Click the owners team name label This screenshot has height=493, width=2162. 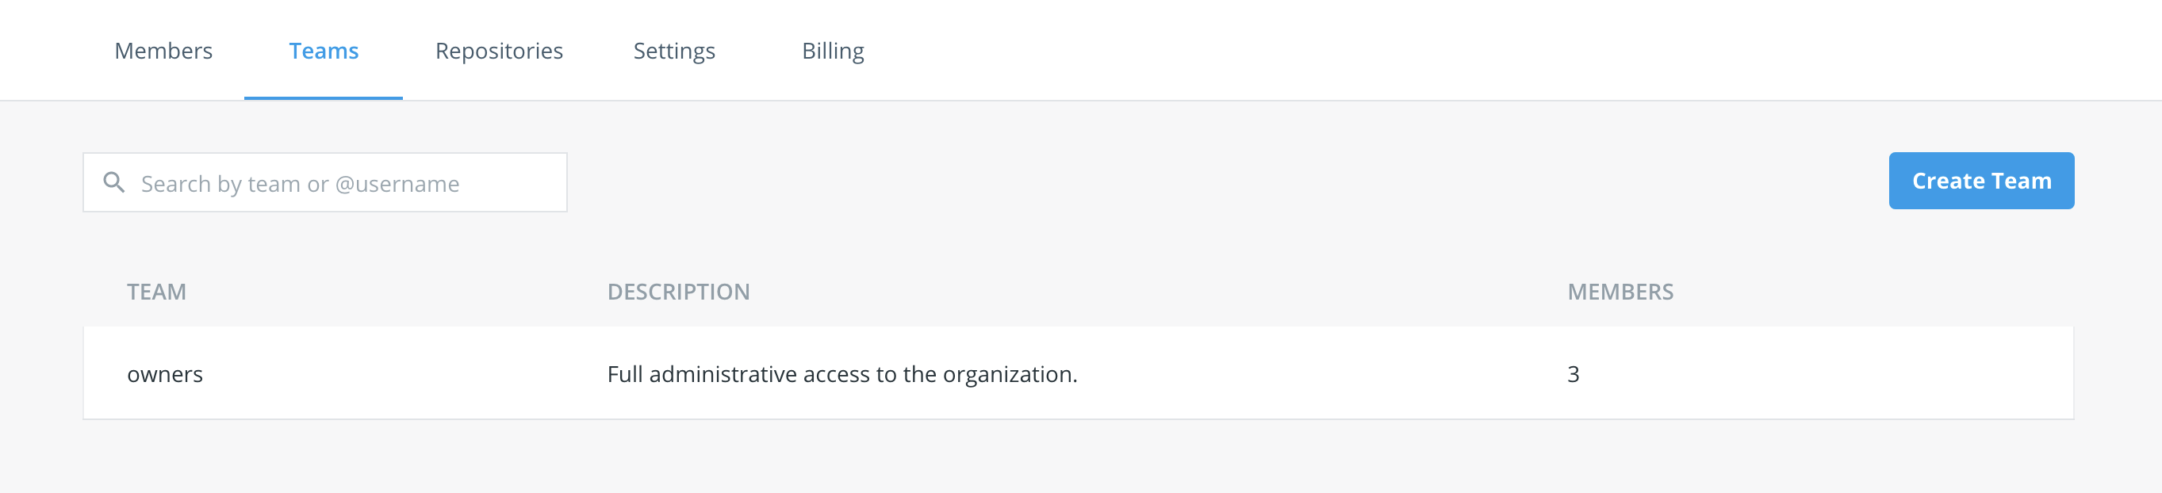pyautogui.click(x=165, y=374)
